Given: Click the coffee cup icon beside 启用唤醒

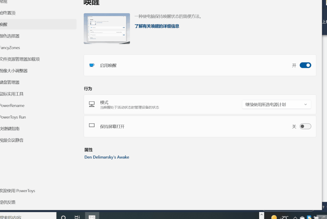Looking at the screenshot, I should (92, 65).
